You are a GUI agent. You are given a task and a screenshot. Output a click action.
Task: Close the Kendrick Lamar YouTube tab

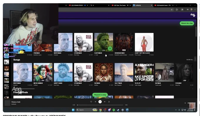pyautogui.click(x=173, y=5)
